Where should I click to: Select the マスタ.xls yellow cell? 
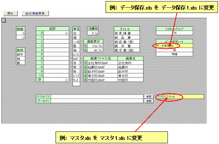[x=183, y=97]
